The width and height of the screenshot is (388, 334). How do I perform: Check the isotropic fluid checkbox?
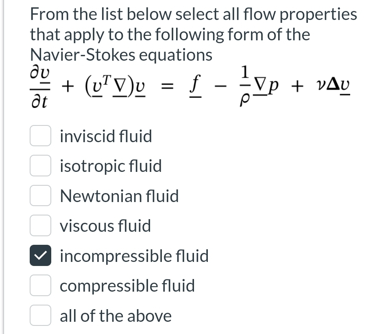pyautogui.click(x=40, y=166)
